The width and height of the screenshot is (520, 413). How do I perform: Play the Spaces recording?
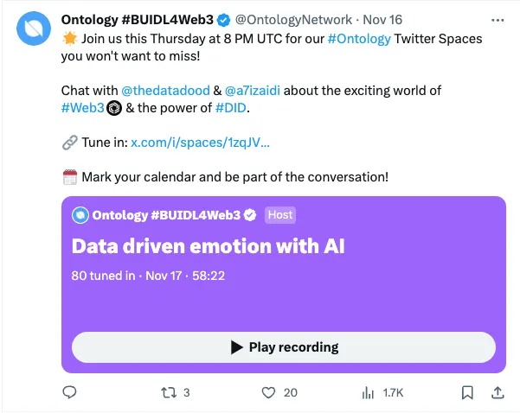click(x=284, y=347)
